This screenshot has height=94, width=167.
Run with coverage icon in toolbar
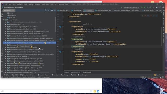click(x=147, y=7)
